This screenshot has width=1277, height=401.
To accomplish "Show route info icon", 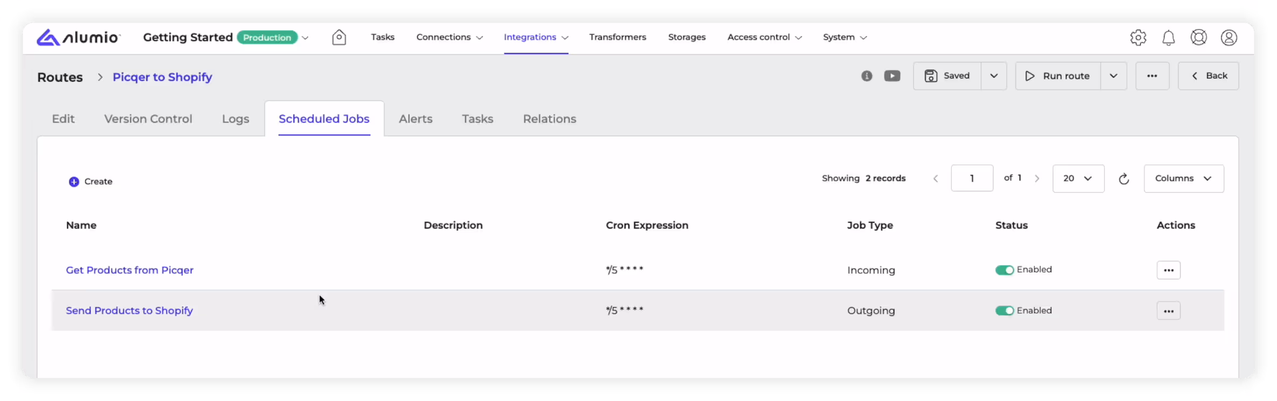I will [867, 76].
